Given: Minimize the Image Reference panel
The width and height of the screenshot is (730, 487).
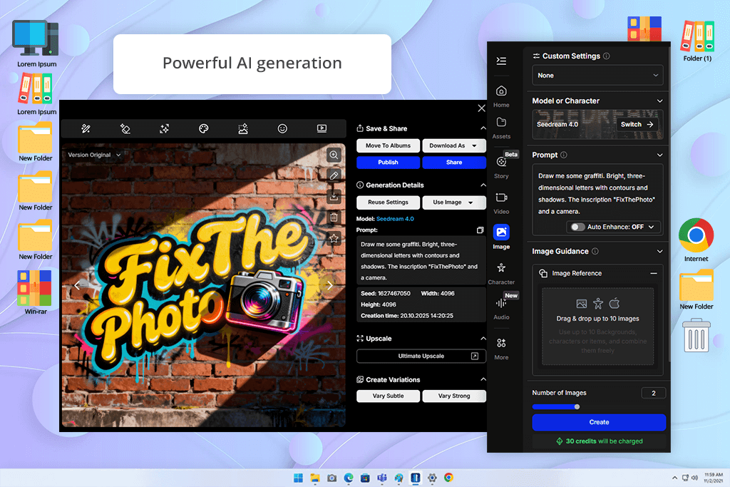Looking at the screenshot, I should (654, 274).
